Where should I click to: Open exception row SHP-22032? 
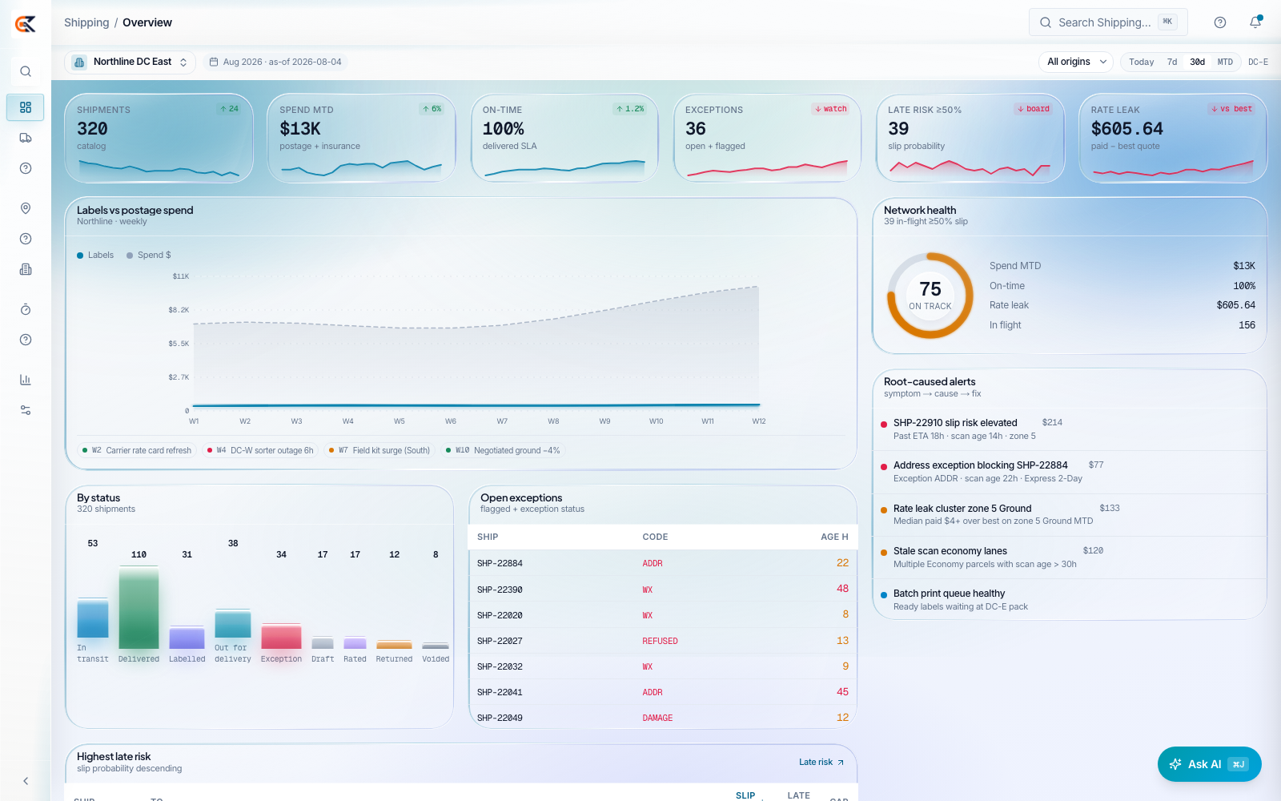663,666
